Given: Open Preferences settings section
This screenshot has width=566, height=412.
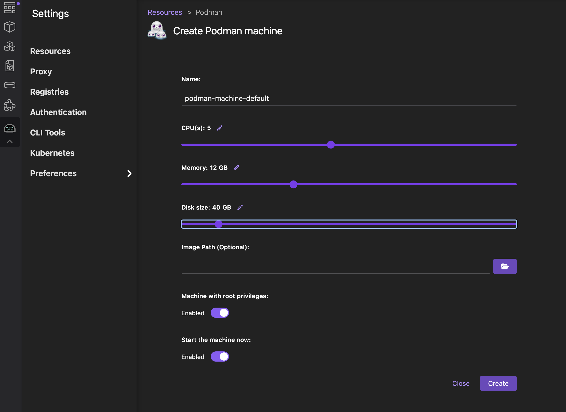Looking at the screenshot, I should click(x=53, y=173).
